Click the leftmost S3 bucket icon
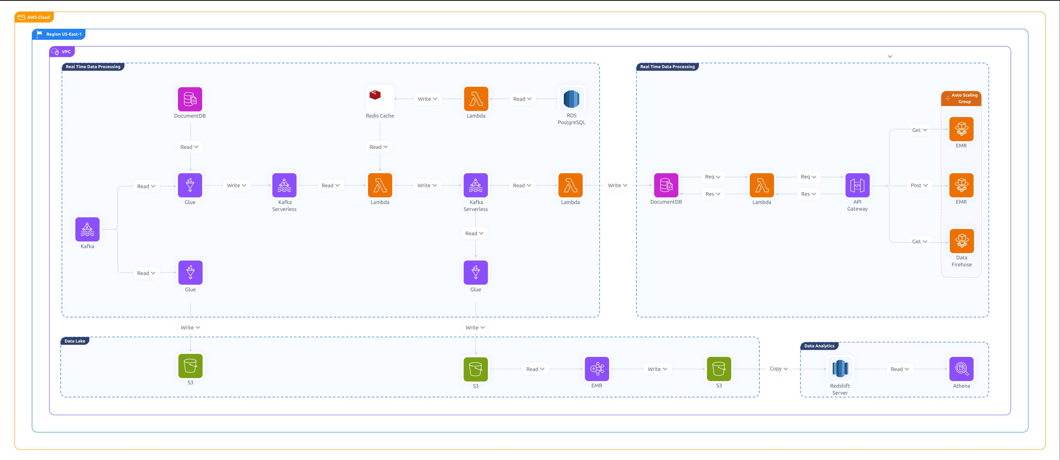This screenshot has height=460, width=1060. (x=190, y=366)
